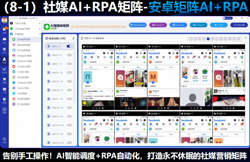Open the SCRM sidebar icon

(x=5, y=70)
